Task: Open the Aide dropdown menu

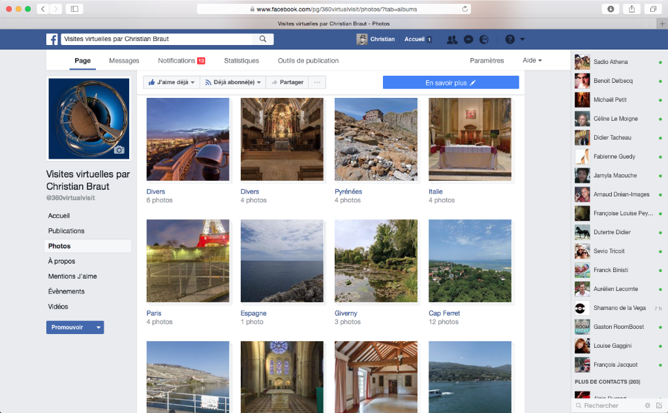Action: 532,61
